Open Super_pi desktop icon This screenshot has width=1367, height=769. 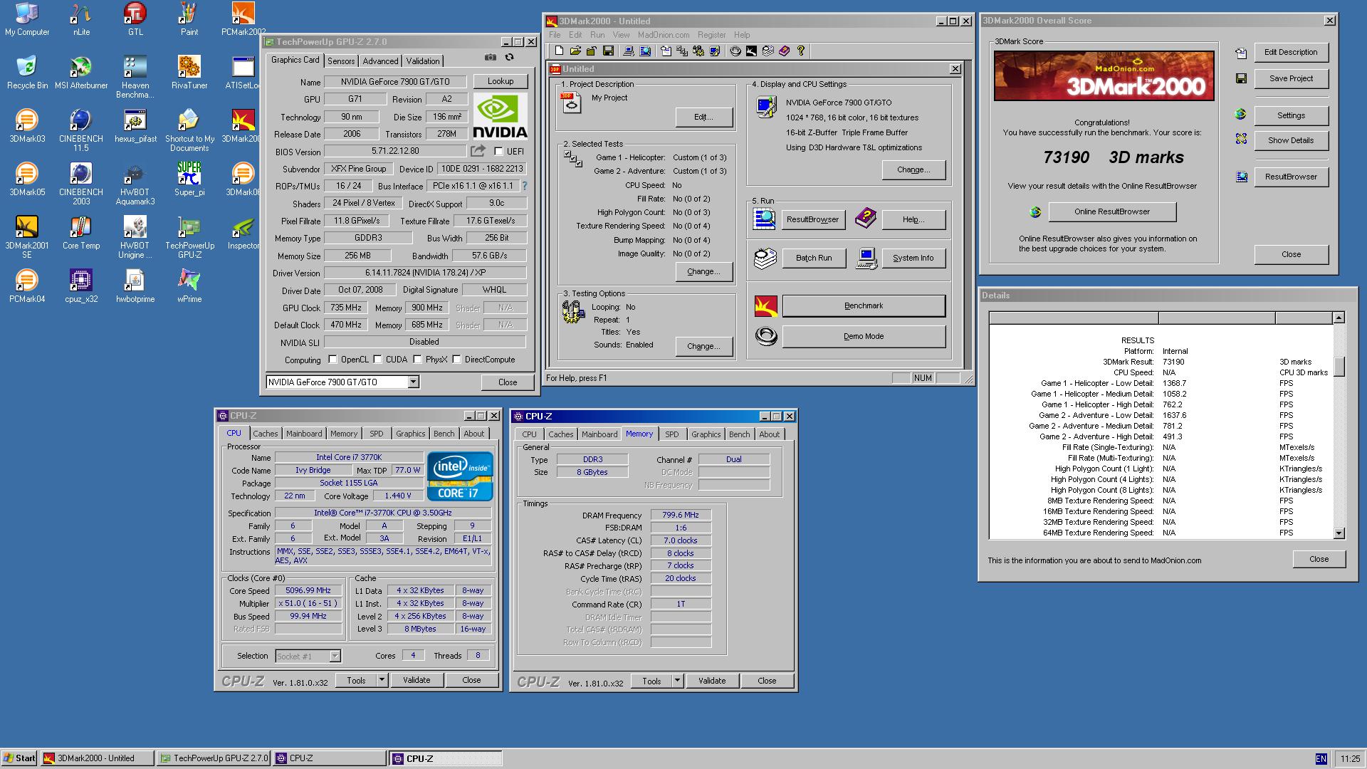pyautogui.click(x=189, y=179)
